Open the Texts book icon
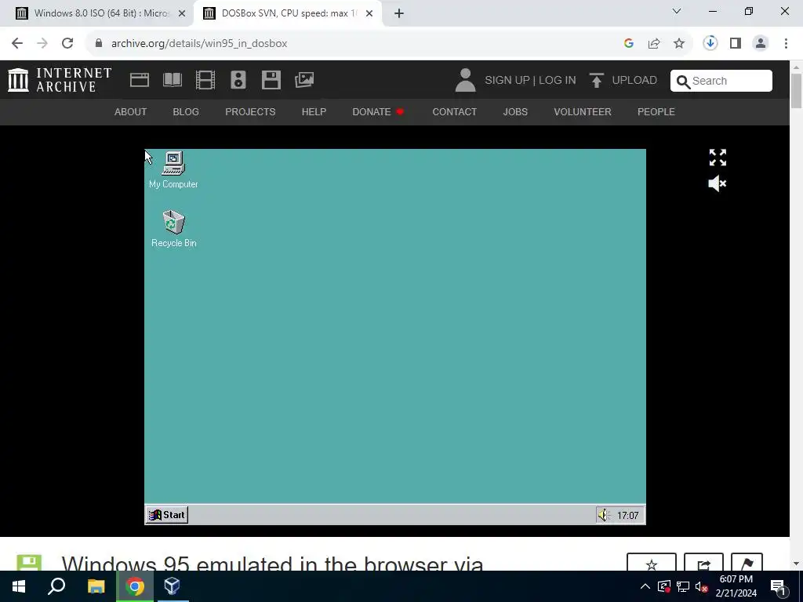This screenshot has width=803, height=602. (x=172, y=80)
